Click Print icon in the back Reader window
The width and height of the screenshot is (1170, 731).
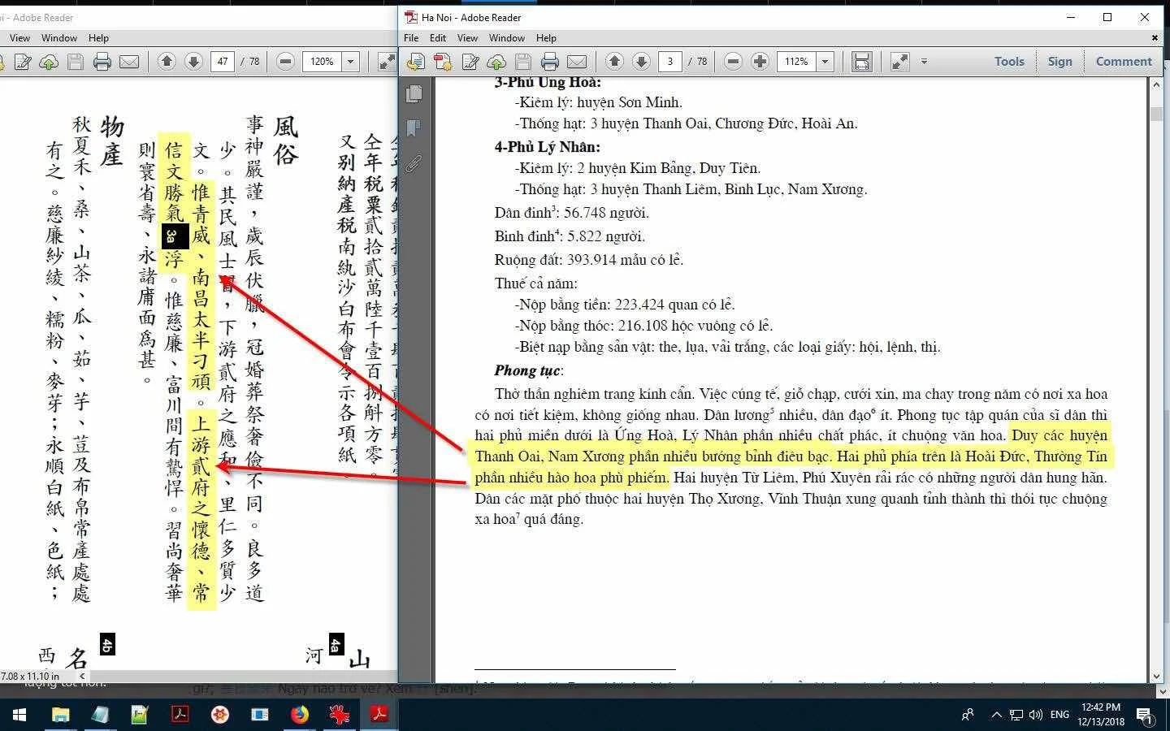pyautogui.click(x=102, y=62)
